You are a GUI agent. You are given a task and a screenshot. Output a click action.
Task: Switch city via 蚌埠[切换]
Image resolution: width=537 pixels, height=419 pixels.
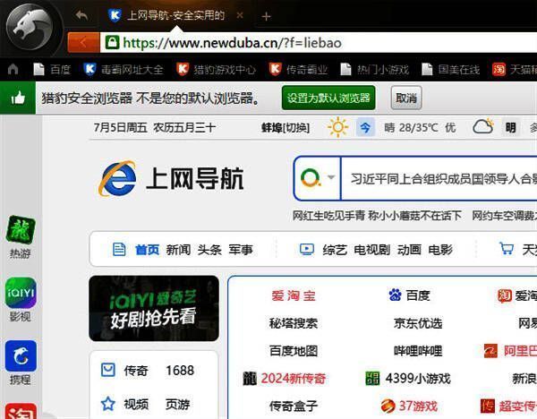(285, 127)
